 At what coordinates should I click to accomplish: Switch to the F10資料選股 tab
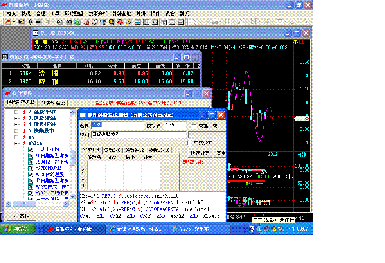click(x=52, y=103)
